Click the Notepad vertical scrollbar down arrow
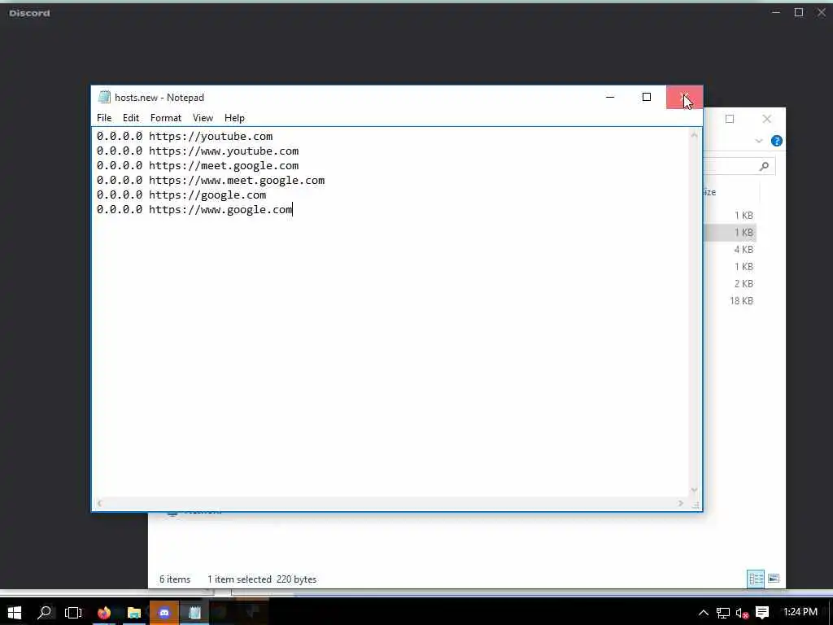Screen dimensions: 833x625 [x=694, y=490]
